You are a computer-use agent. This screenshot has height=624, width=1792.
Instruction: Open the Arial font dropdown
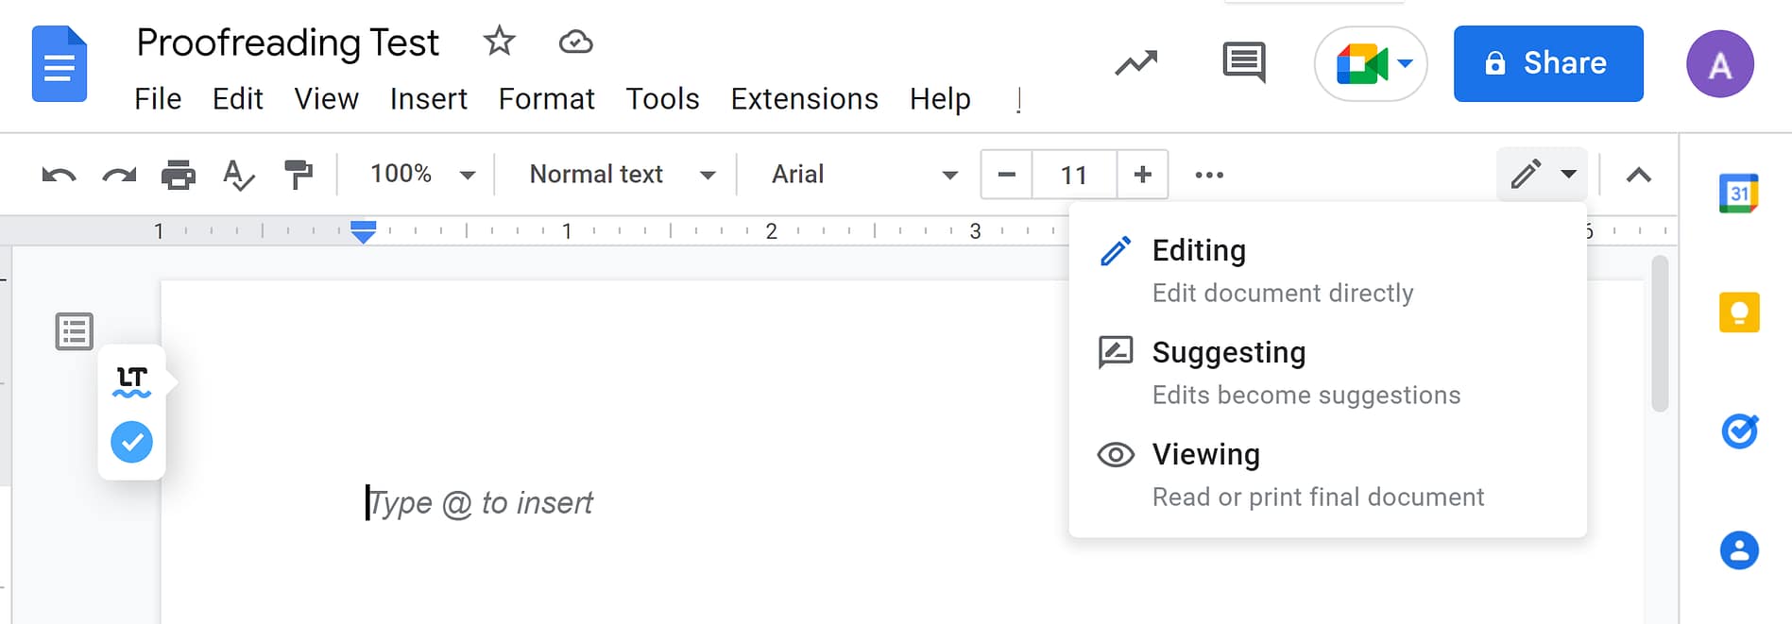click(863, 175)
